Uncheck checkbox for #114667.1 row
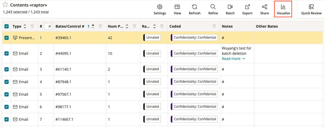 tap(7, 119)
